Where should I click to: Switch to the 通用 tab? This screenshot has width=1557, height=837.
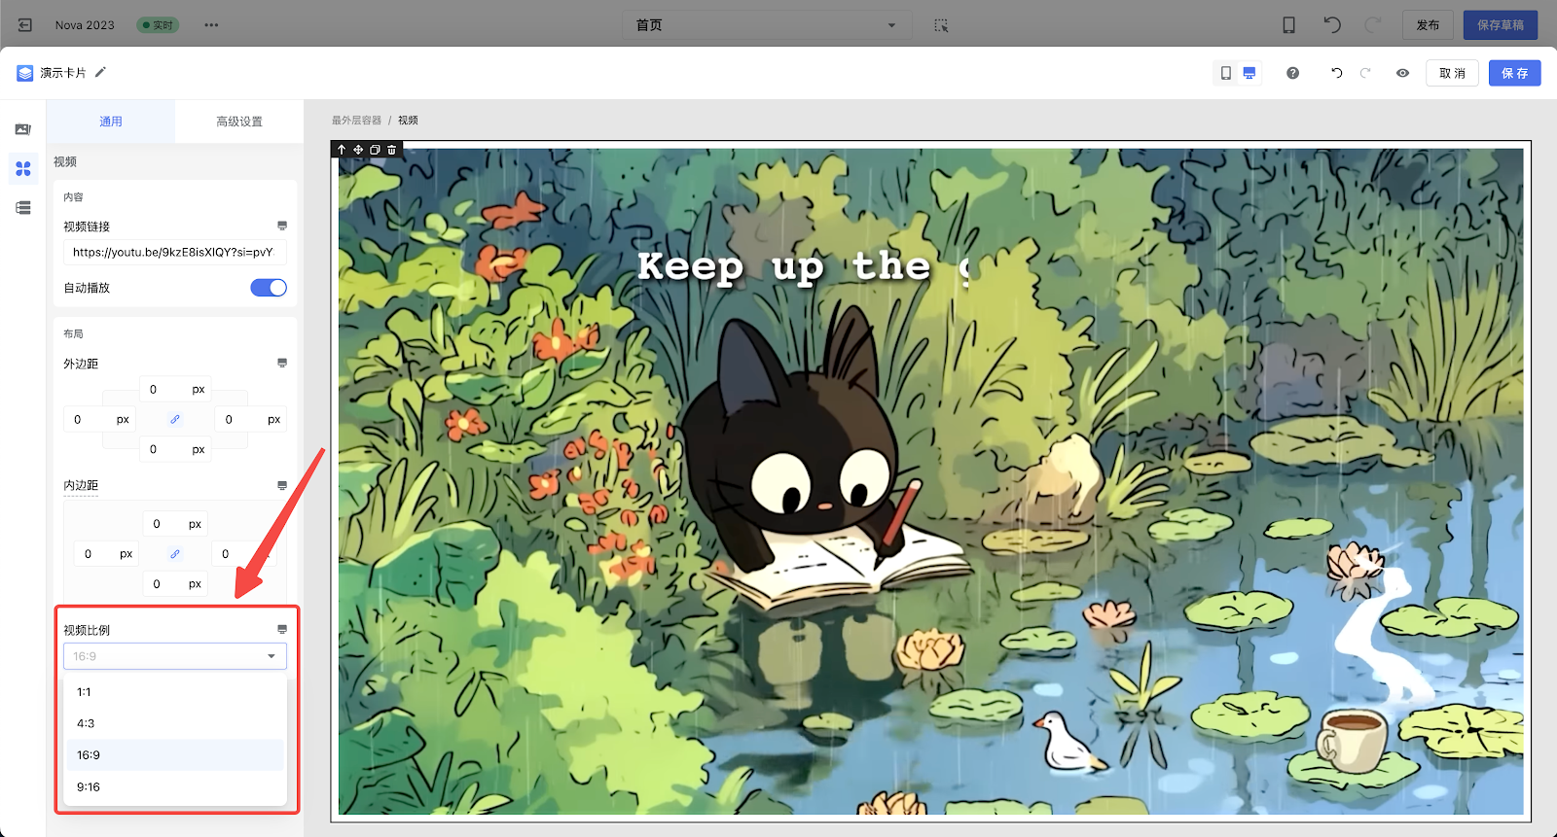pos(111,122)
